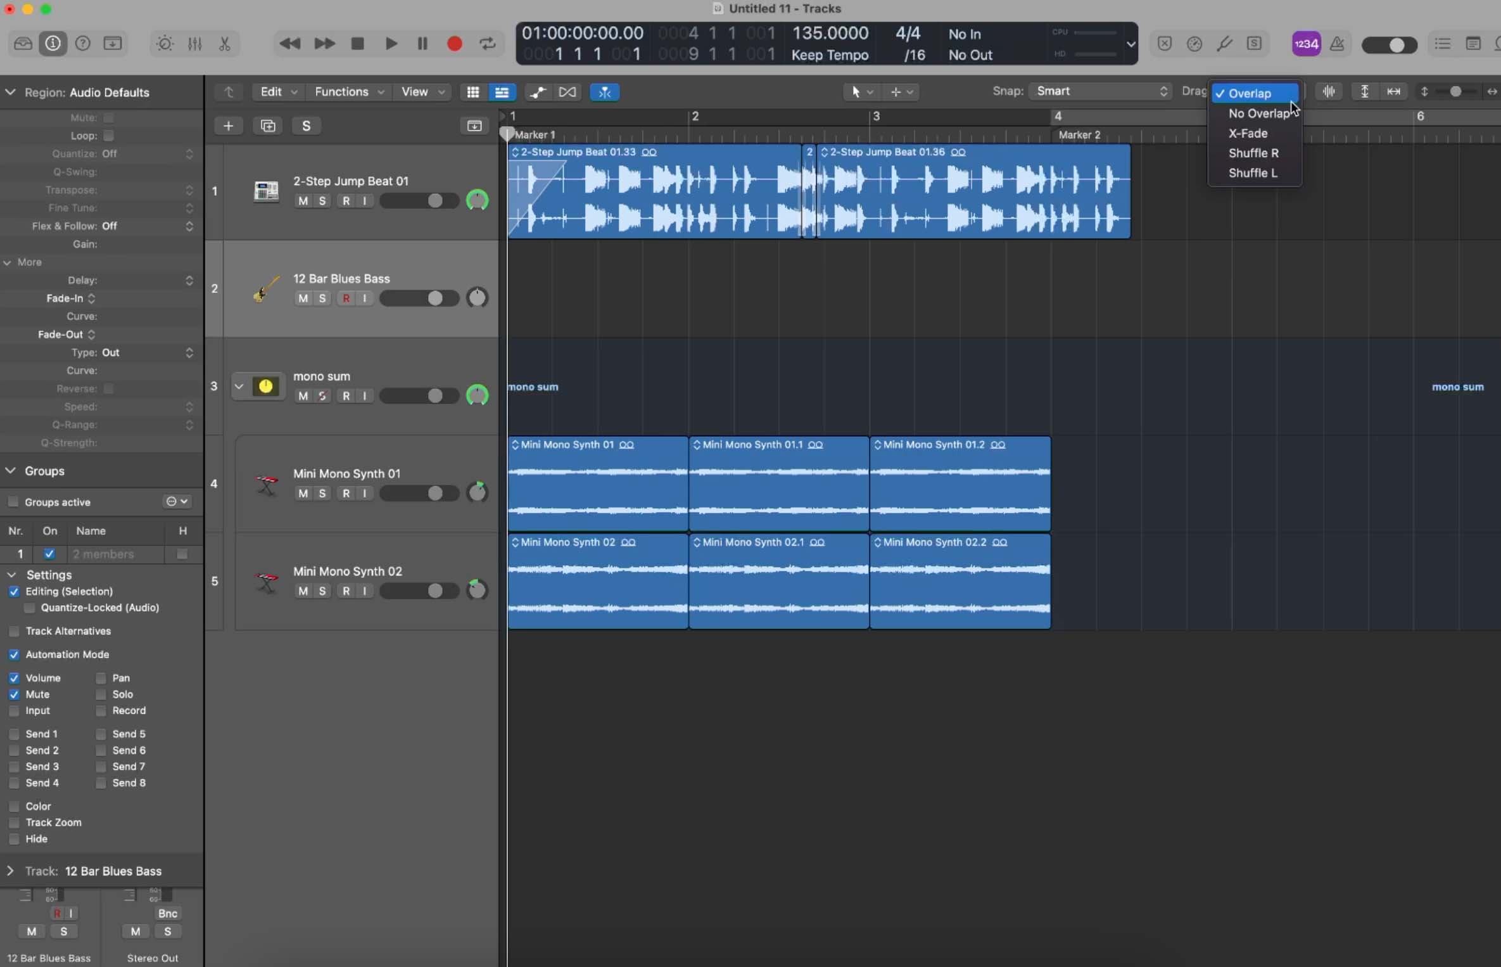Click the Duplicate Track icon
This screenshot has height=967, width=1501.
(268, 125)
